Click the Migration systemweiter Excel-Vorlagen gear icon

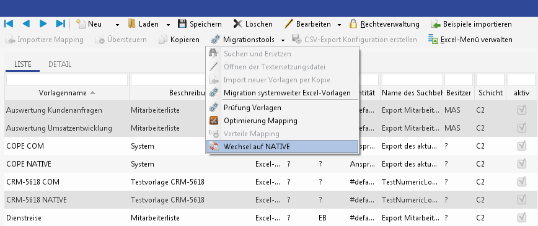(214, 93)
